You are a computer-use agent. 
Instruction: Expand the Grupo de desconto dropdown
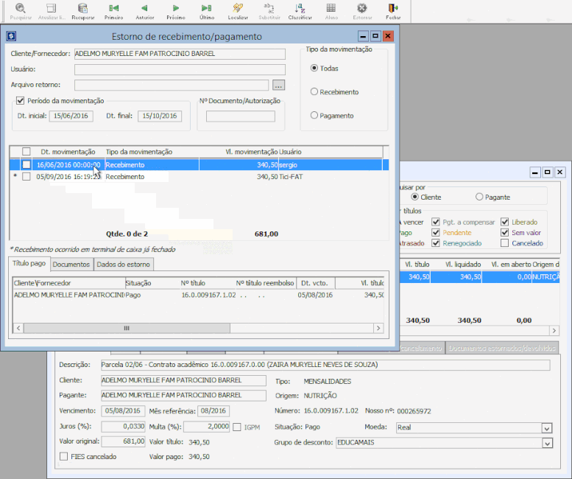(546, 444)
